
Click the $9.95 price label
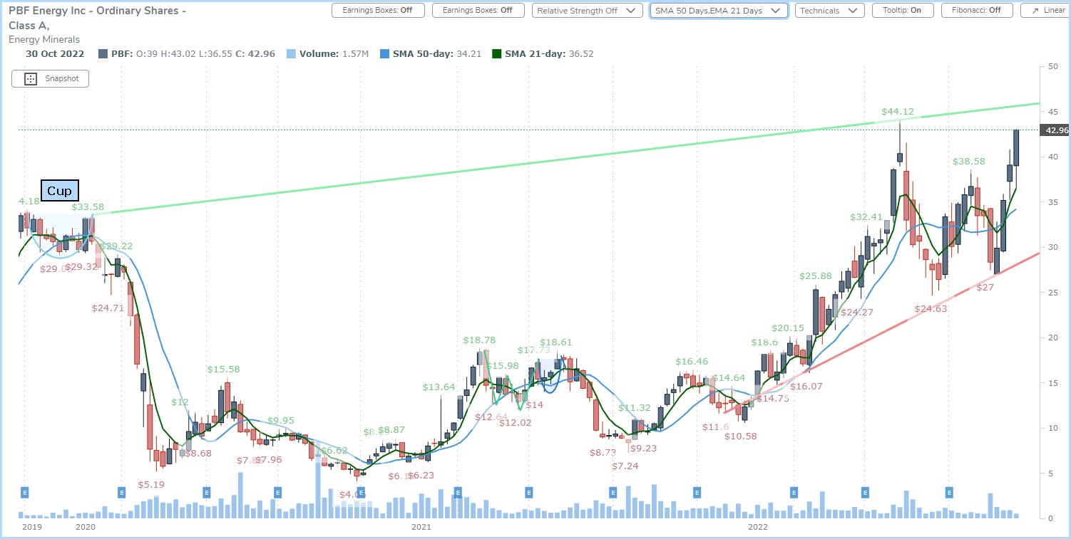pyautogui.click(x=281, y=420)
